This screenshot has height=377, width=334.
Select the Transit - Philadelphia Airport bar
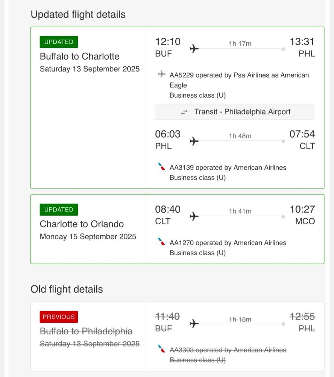[x=235, y=112]
